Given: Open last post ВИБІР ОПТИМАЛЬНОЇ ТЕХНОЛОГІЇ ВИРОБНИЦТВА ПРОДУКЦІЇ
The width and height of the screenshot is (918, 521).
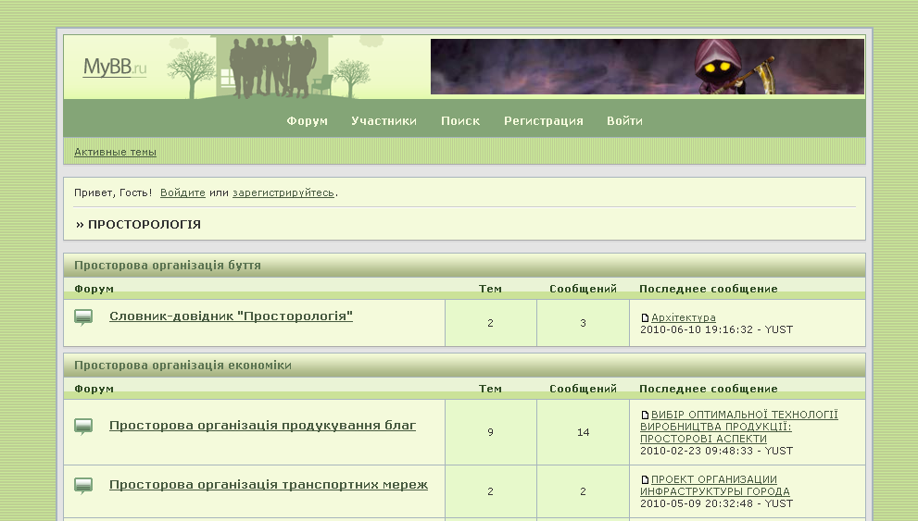Looking at the screenshot, I should point(739,427).
